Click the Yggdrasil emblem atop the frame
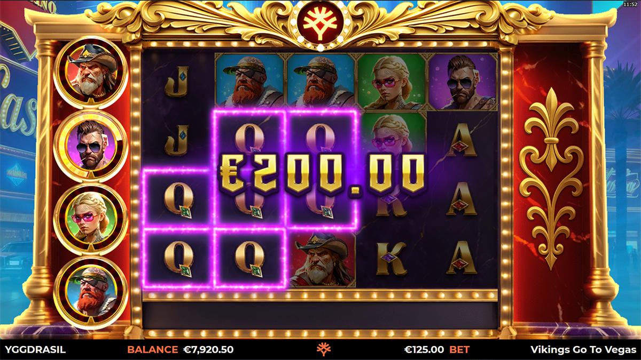This screenshot has height=360, width=641. pos(320,24)
